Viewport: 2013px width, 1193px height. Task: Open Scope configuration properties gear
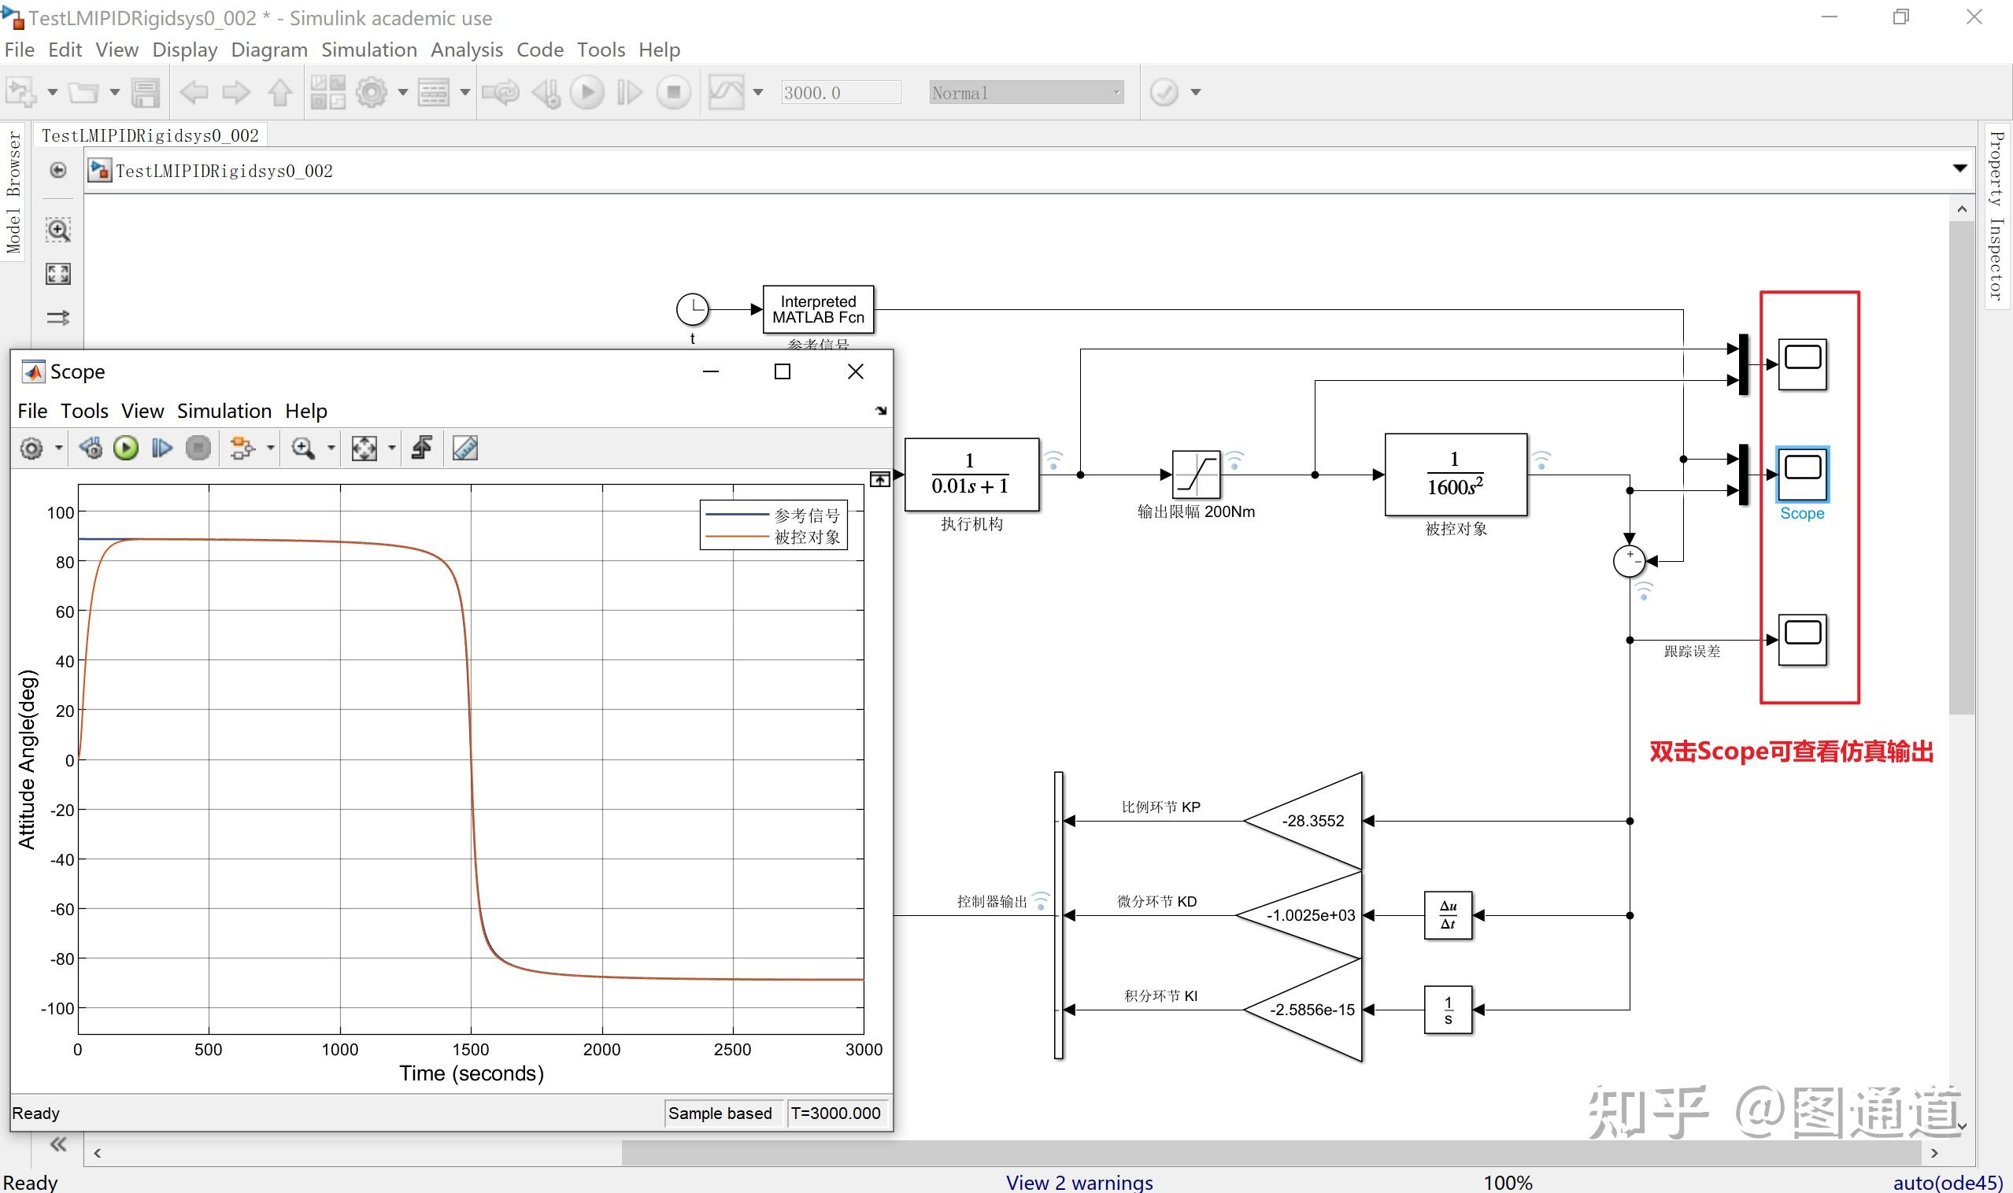(31, 448)
